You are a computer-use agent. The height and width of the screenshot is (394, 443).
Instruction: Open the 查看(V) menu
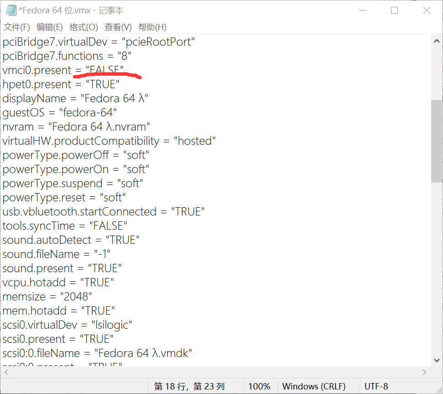[118, 27]
